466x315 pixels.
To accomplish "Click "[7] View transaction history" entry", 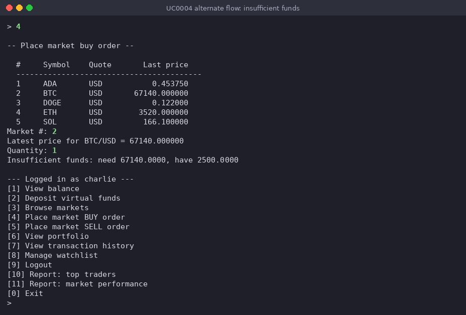I will [x=70, y=245].
